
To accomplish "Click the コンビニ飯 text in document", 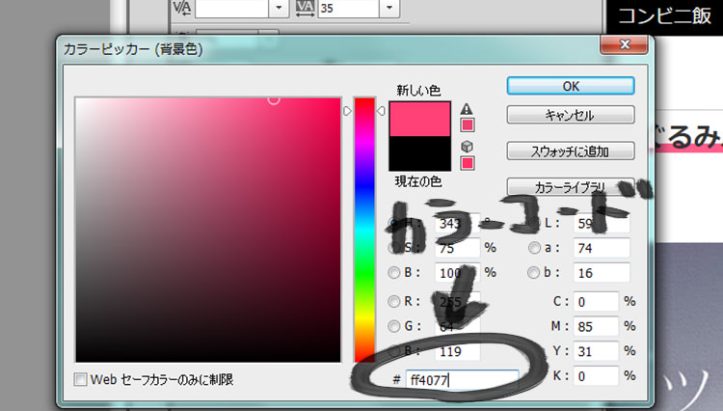I will click(664, 15).
